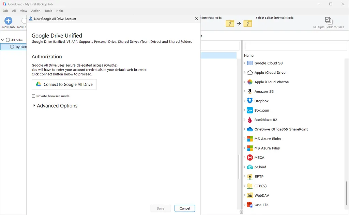The image size is (349, 215).
Task: Select the FTP(S) folder icon
Action: click(x=250, y=186)
